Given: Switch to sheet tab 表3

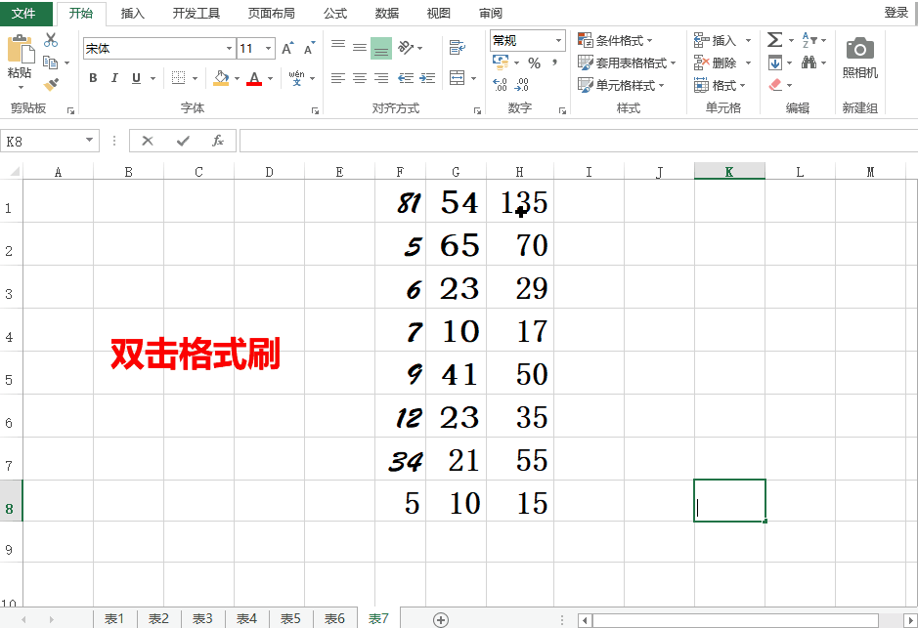Looking at the screenshot, I should [202, 618].
